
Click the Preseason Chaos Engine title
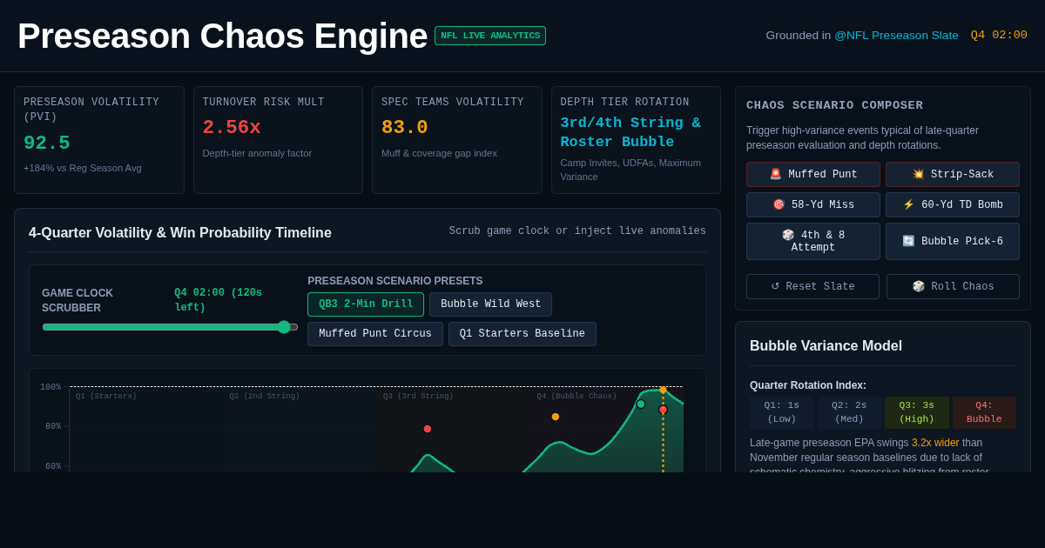(222, 36)
